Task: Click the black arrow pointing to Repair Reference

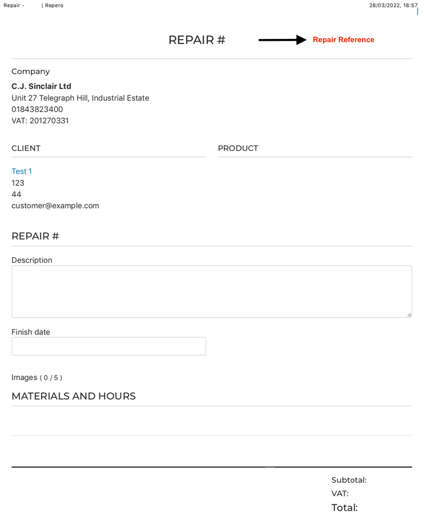Action: click(286, 40)
